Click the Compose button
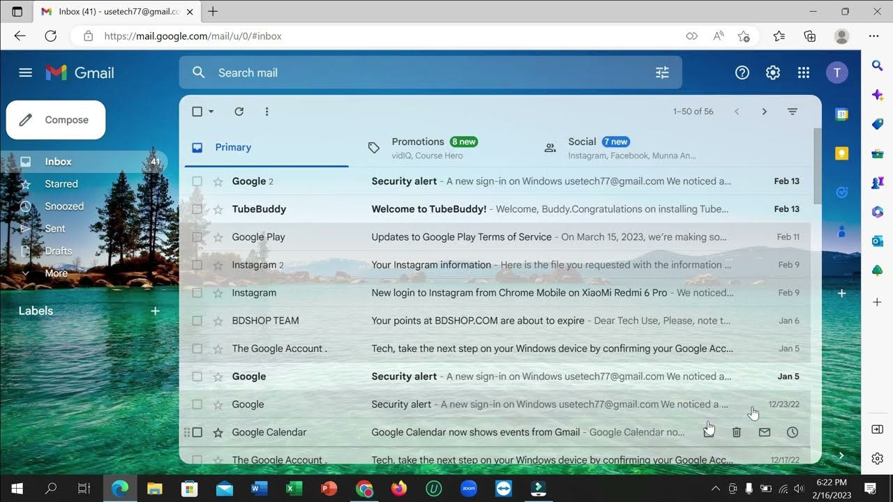Viewport: 893px width, 502px height. point(56,120)
